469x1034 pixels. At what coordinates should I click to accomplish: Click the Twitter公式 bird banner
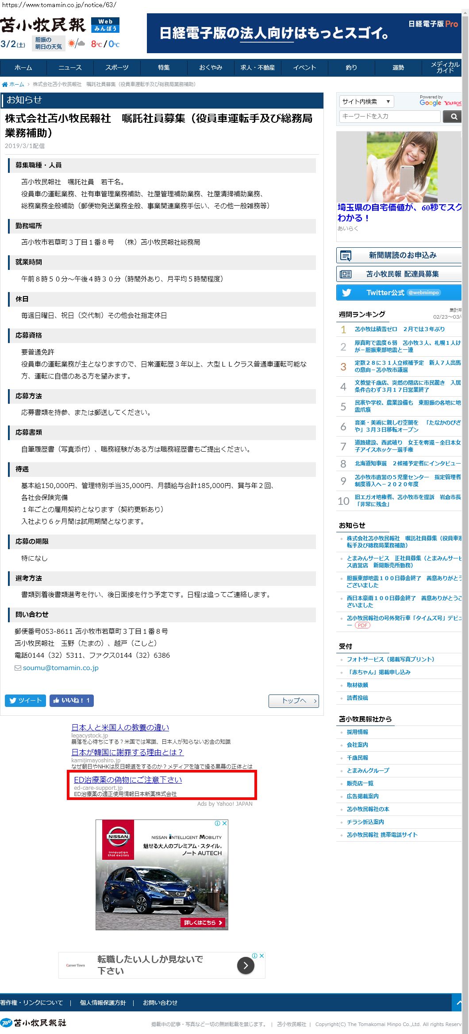(x=398, y=293)
